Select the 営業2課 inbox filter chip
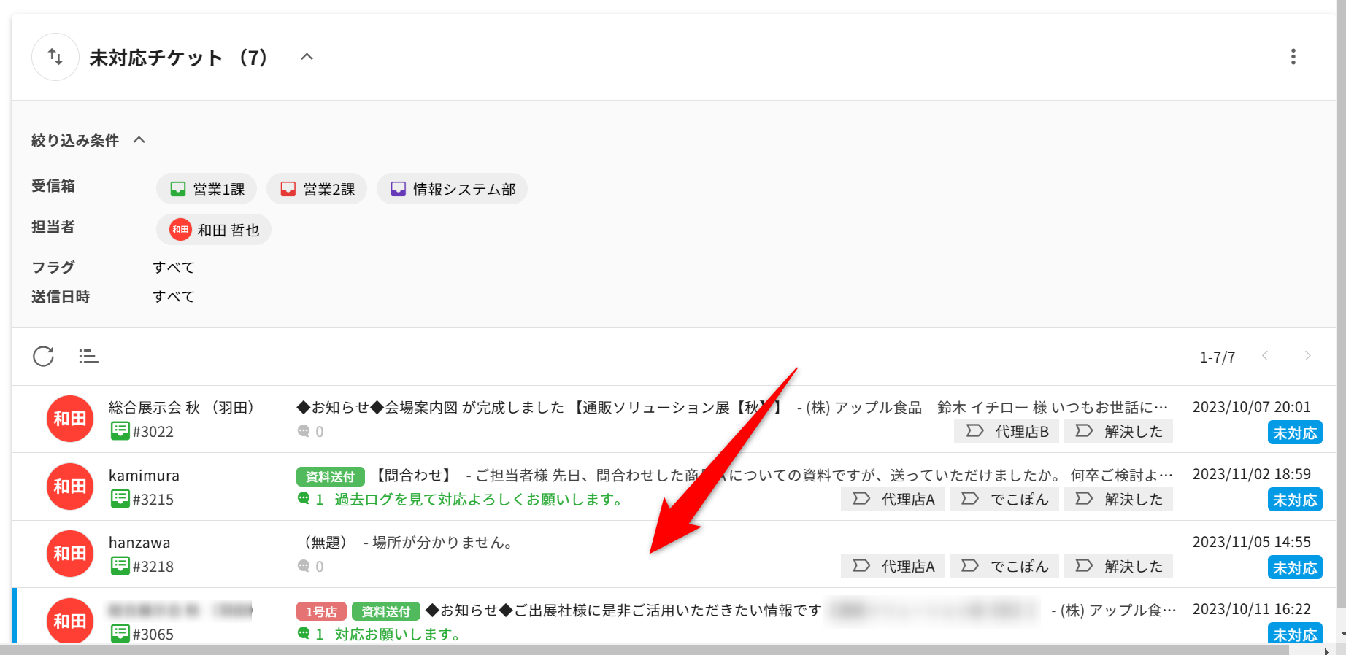The width and height of the screenshot is (1346, 655). tap(317, 189)
